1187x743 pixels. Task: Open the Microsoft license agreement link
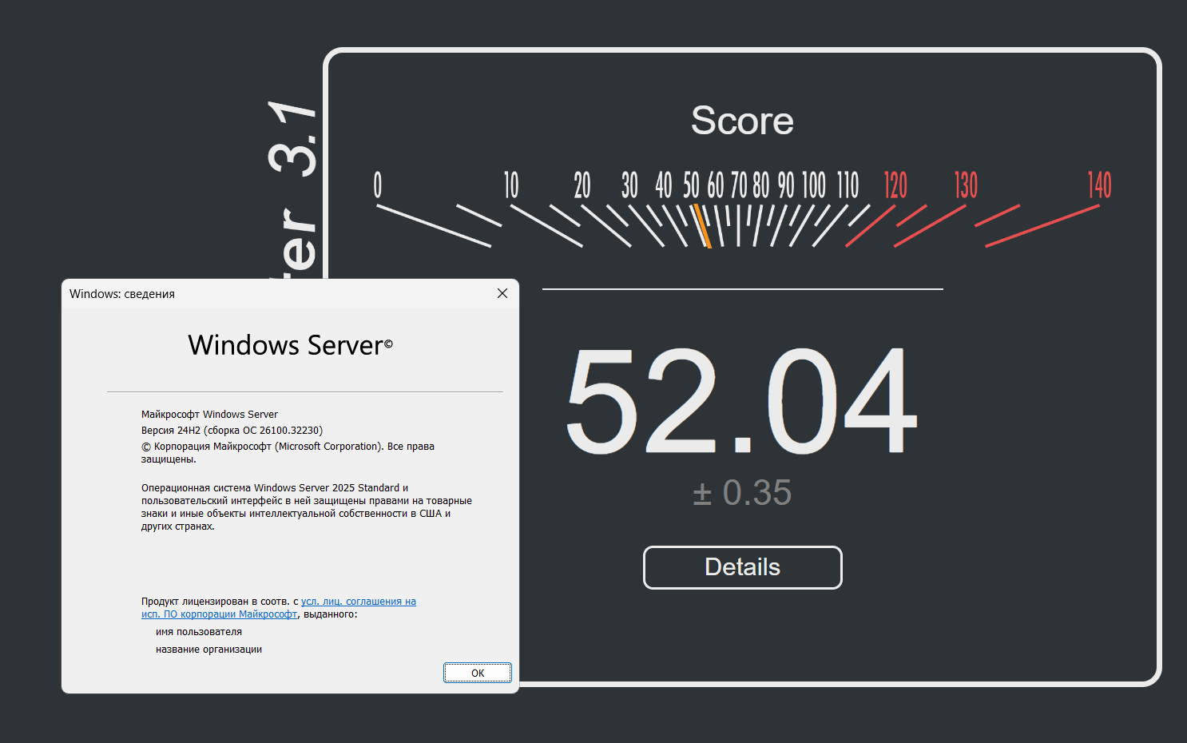(x=279, y=608)
